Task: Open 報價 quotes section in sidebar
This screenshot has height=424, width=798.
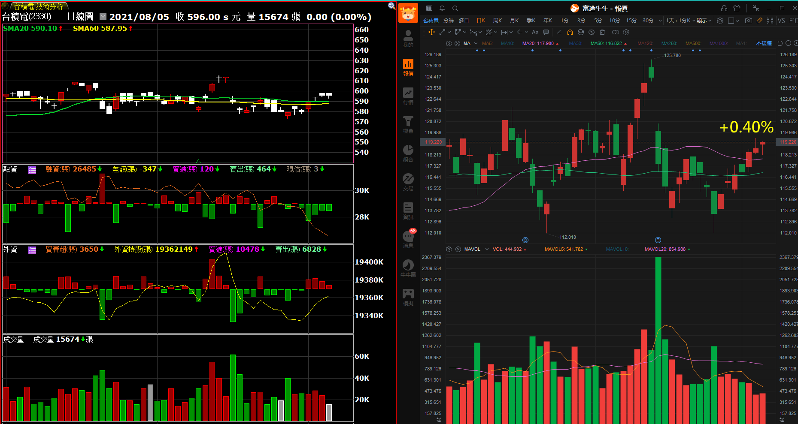Action: click(x=408, y=67)
